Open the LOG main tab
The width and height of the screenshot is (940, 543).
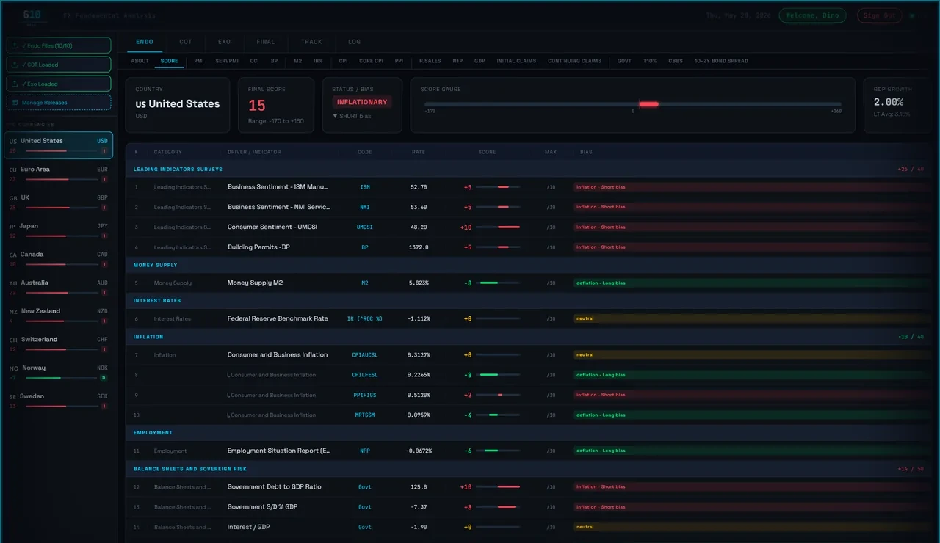354,42
